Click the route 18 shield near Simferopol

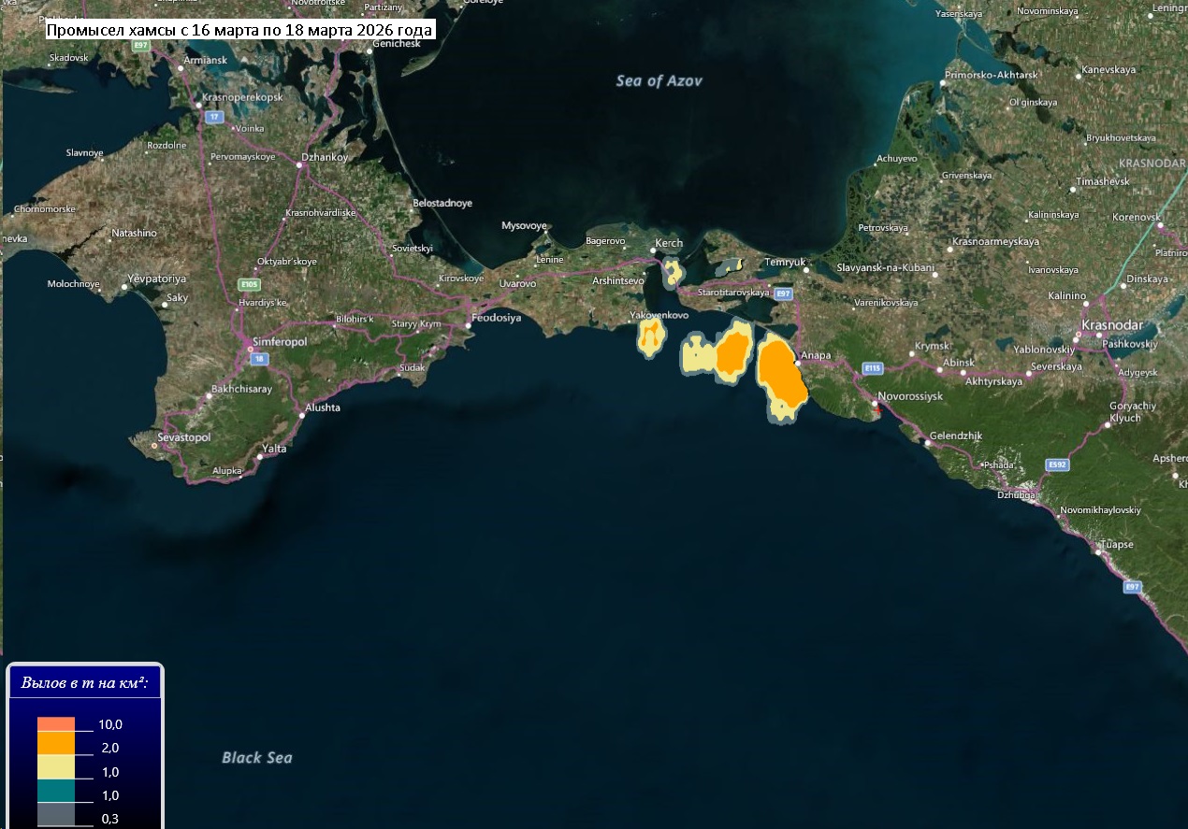(259, 359)
